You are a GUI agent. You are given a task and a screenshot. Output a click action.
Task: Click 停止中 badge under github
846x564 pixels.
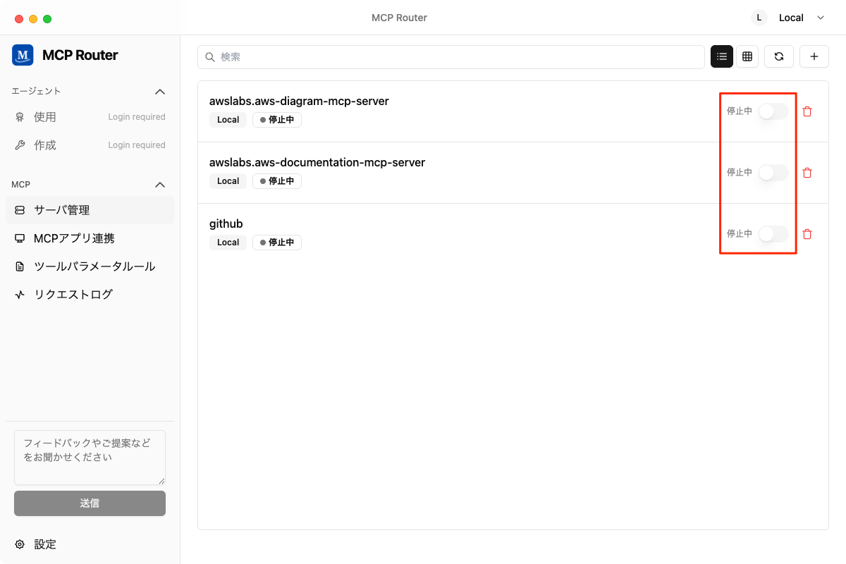point(277,243)
